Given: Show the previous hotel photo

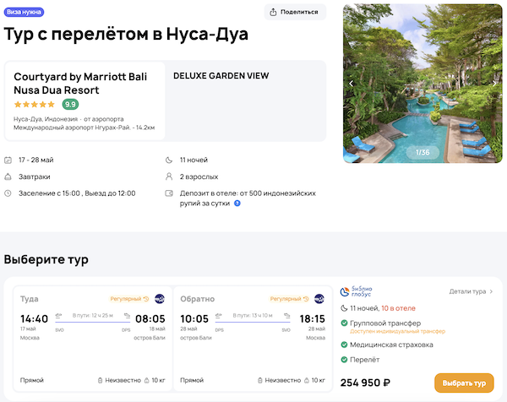Looking at the screenshot, I should pos(352,84).
